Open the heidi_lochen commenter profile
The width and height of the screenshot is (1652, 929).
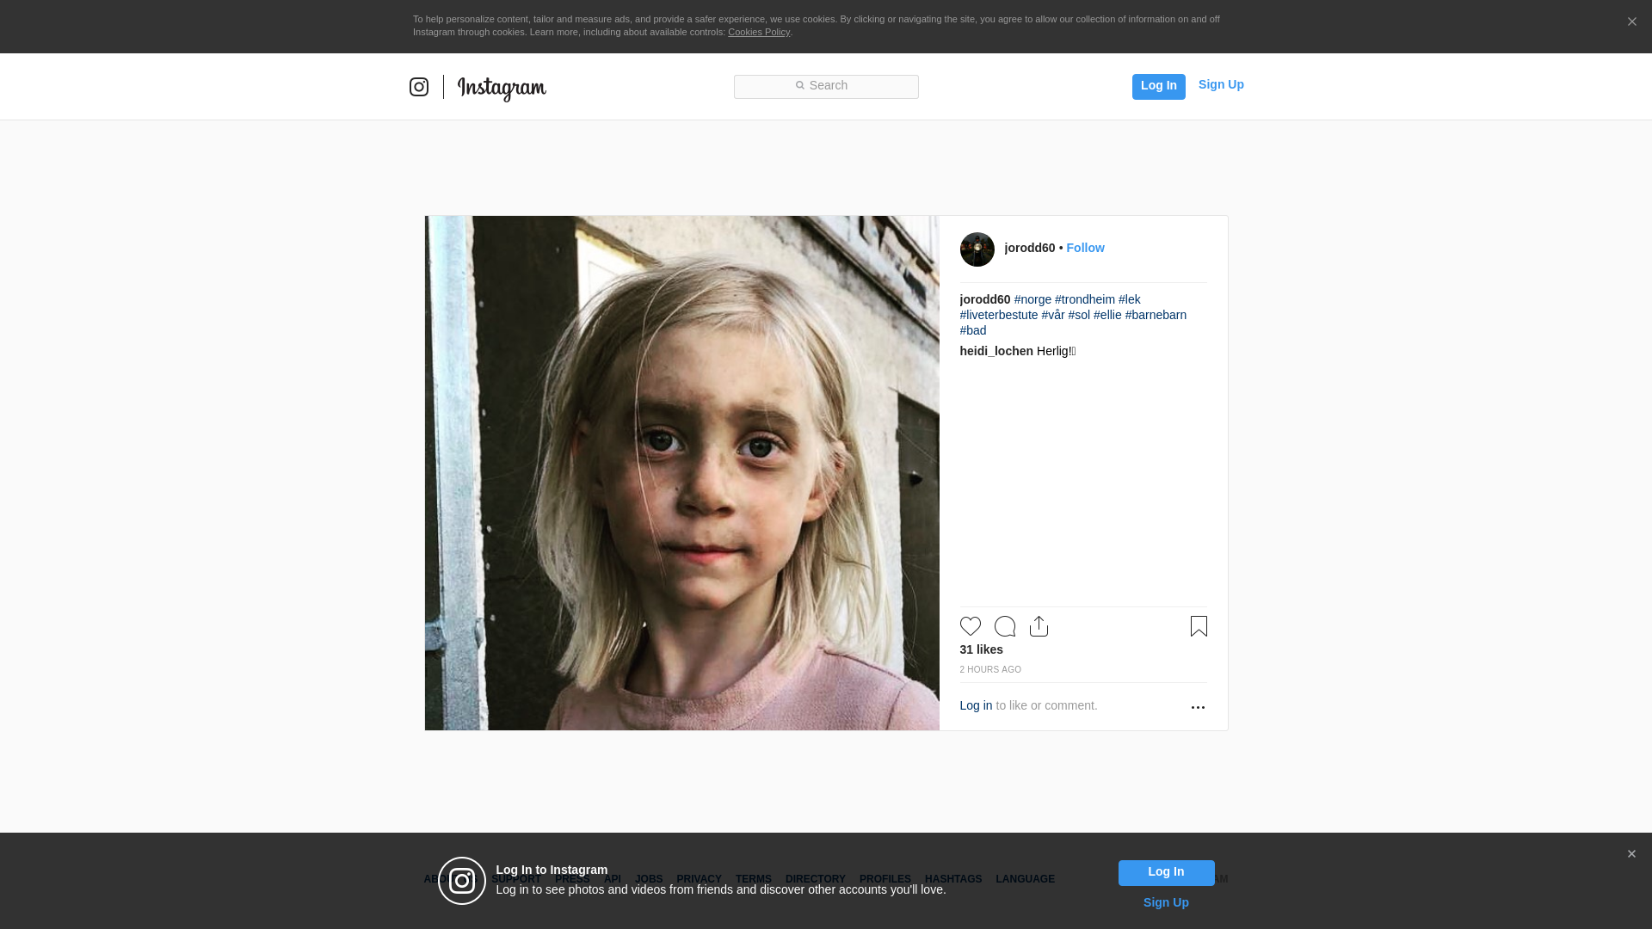click(996, 351)
